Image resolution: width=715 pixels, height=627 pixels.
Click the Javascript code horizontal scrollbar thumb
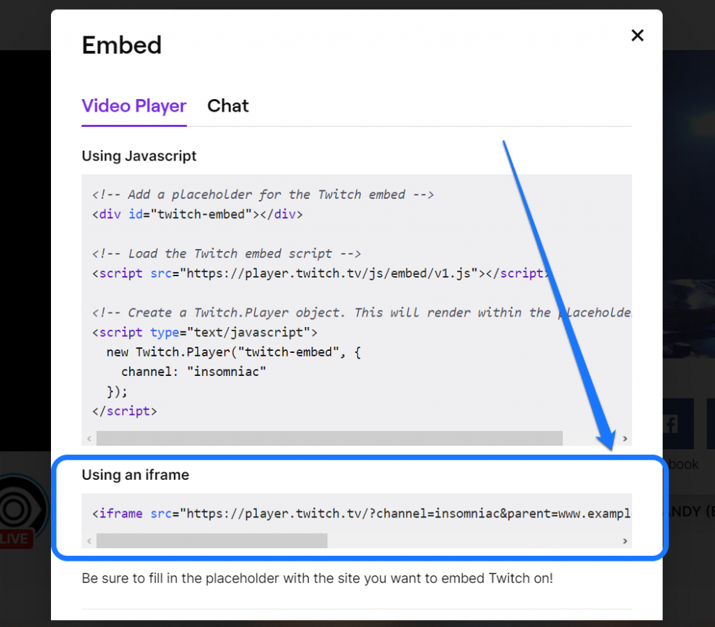point(329,438)
